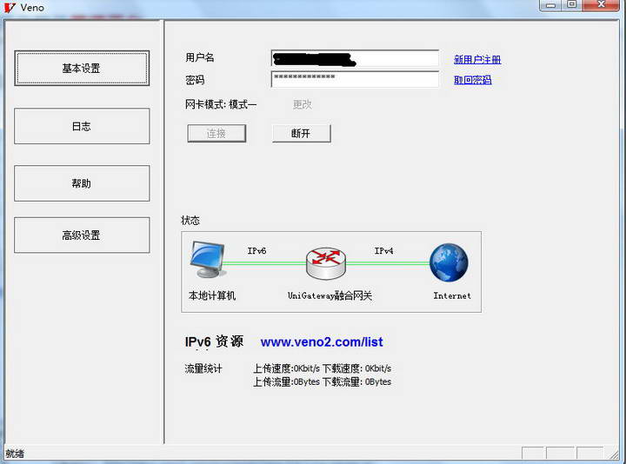The image size is (626, 464).
Task: Open the 高级设置 advanced settings
Action: pos(82,235)
